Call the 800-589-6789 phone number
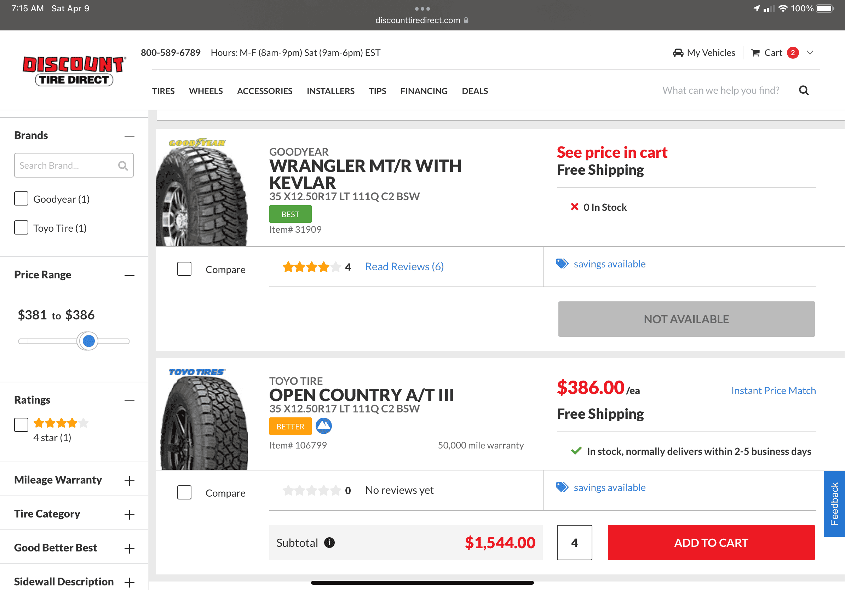This screenshot has width=845, height=590. [171, 53]
